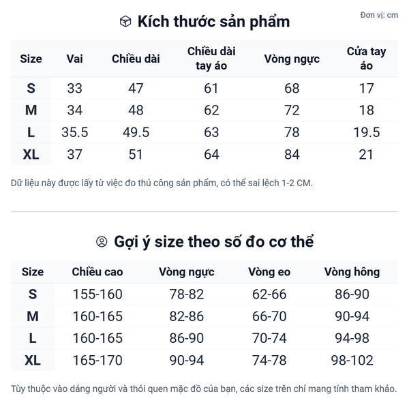
Task: Click the "Đơn vị: cm" unit label
Action: pyautogui.click(x=379, y=15)
